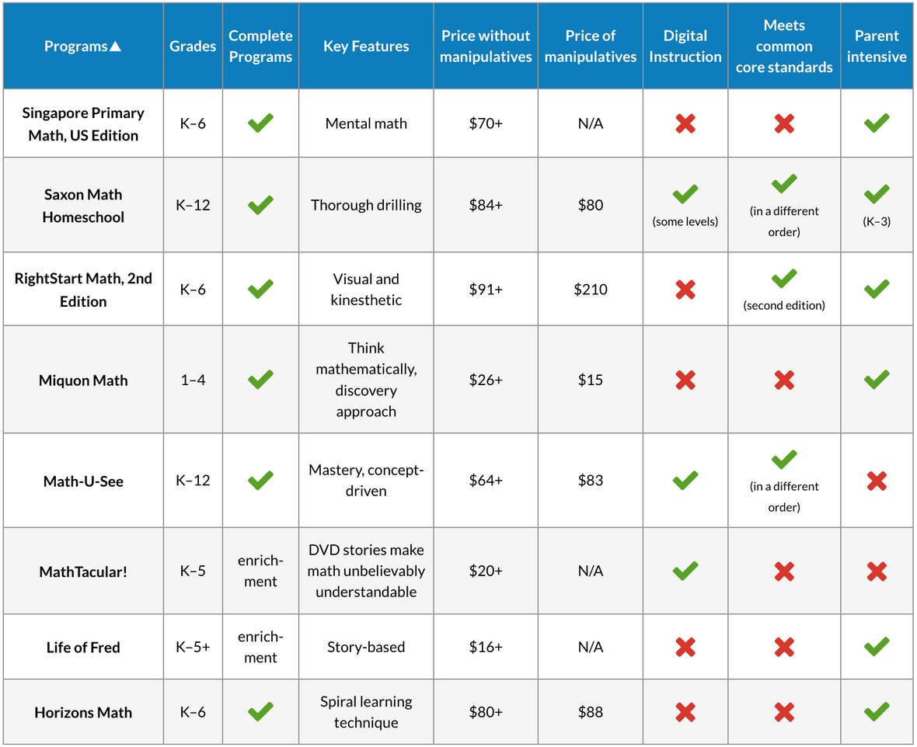917x747 pixels.
Task: Click Singapore Primary Math digital instruction red X
Action: (x=685, y=123)
